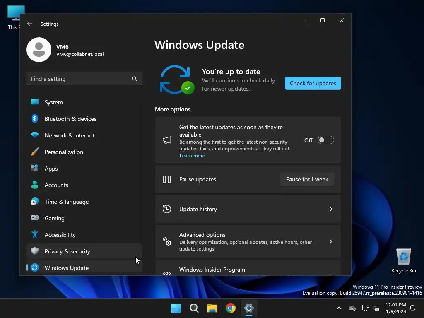Open the Windows Start menu
Image resolution: width=424 pixels, height=318 pixels.
pyautogui.click(x=176, y=308)
